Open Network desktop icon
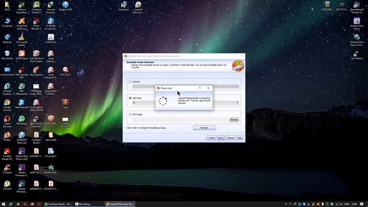This screenshot has height=207, width=368. click(7, 39)
